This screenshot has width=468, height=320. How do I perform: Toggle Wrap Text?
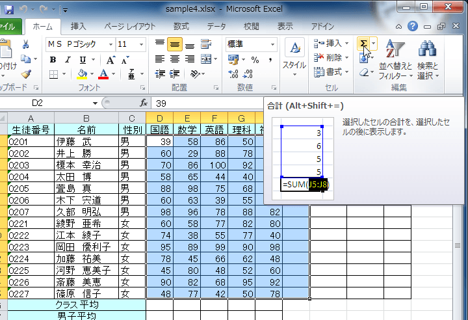coord(206,44)
